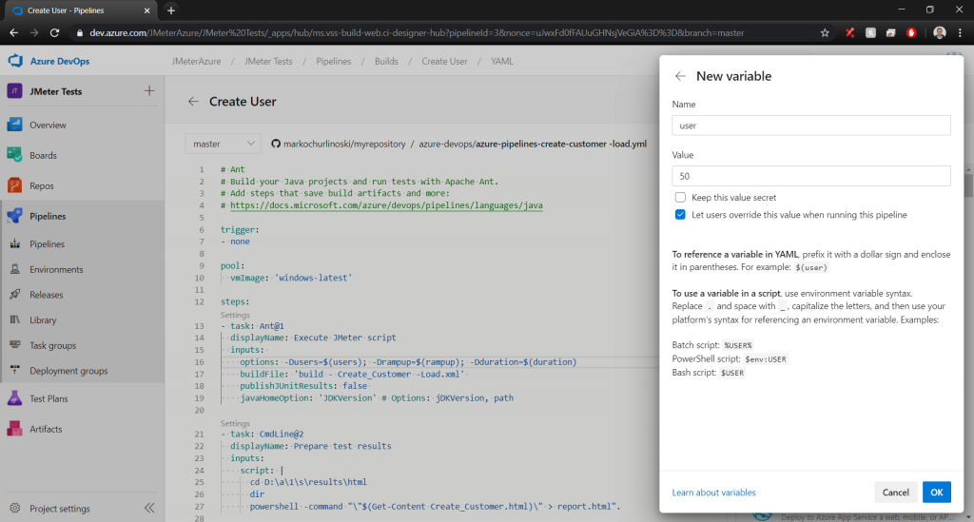Open Releases in the sidebar
The width and height of the screenshot is (974, 522).
point(47,295)
